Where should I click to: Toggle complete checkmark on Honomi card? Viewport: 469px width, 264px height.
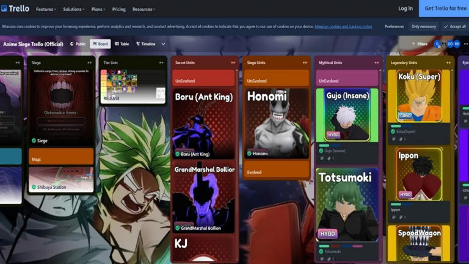249,153
